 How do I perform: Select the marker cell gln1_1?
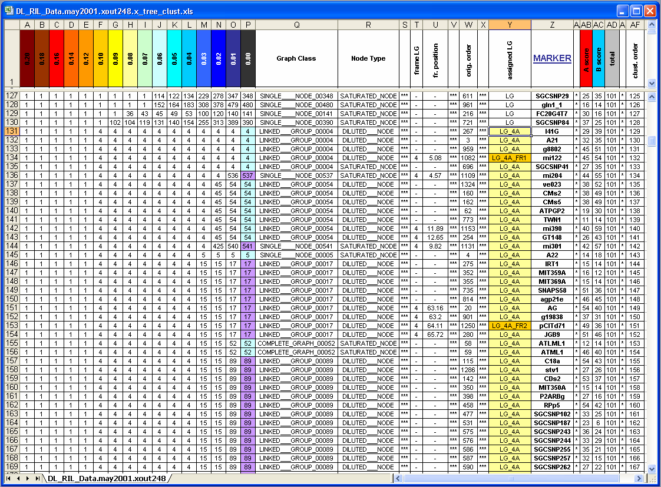pyautogui.click(x=552, y=105)
